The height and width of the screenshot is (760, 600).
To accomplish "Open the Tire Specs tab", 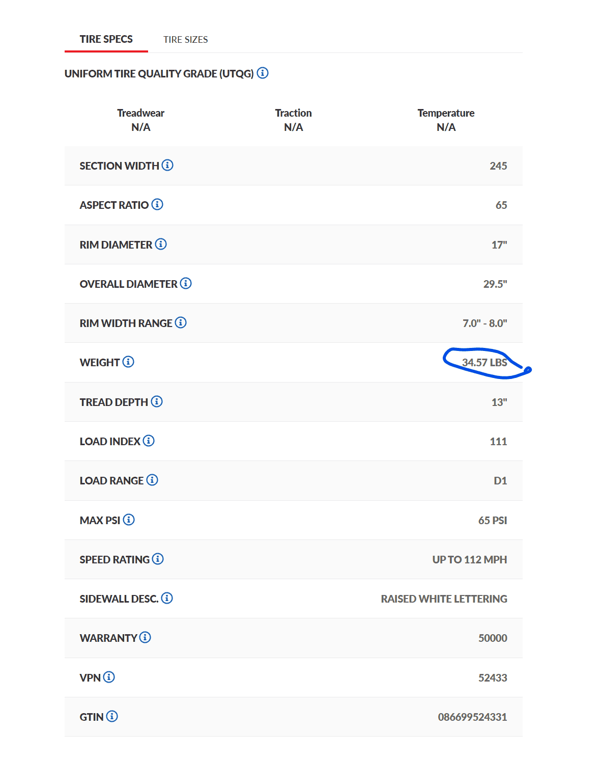I will coord(106,39).
